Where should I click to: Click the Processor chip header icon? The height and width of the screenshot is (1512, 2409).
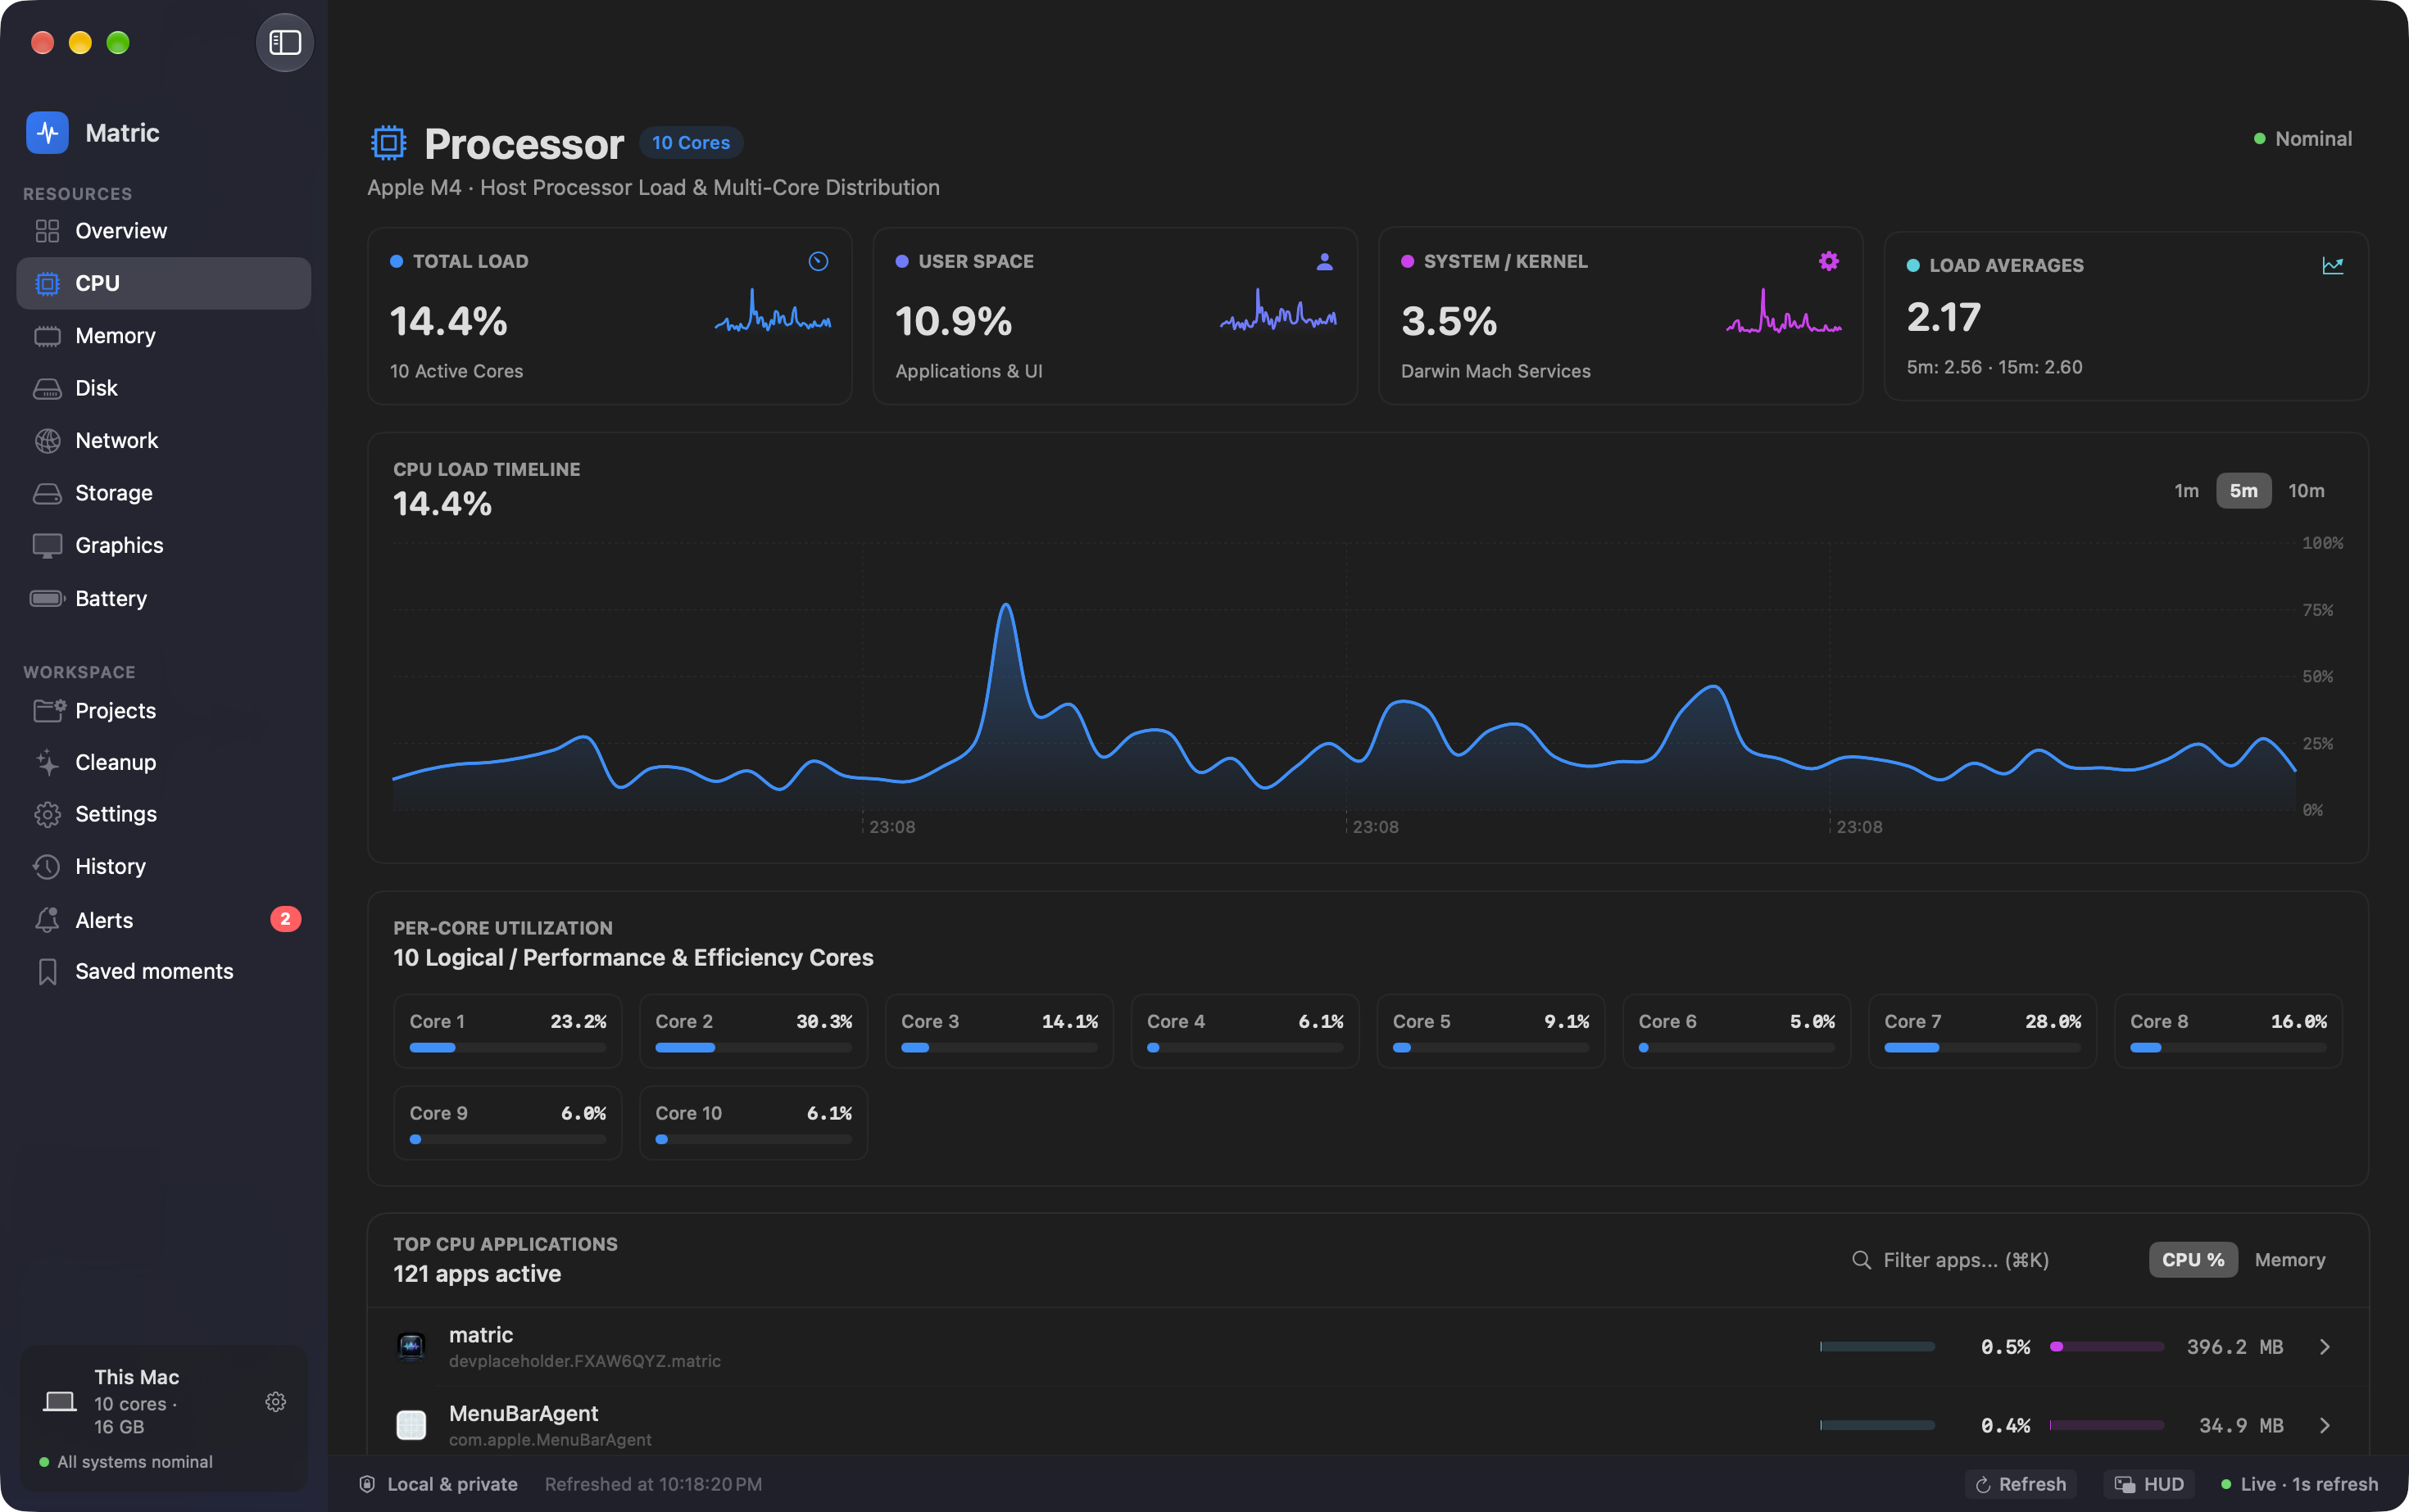[x=388, y=143]
